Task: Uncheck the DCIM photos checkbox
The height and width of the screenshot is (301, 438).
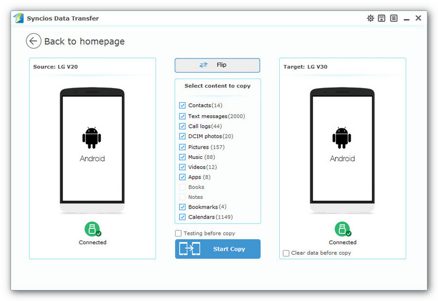Action: coord(182,136)
